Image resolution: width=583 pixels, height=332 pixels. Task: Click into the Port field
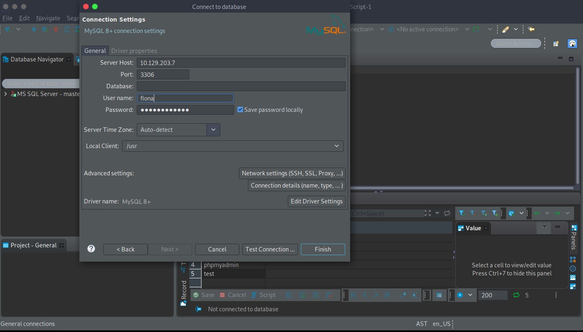[163, 74]
